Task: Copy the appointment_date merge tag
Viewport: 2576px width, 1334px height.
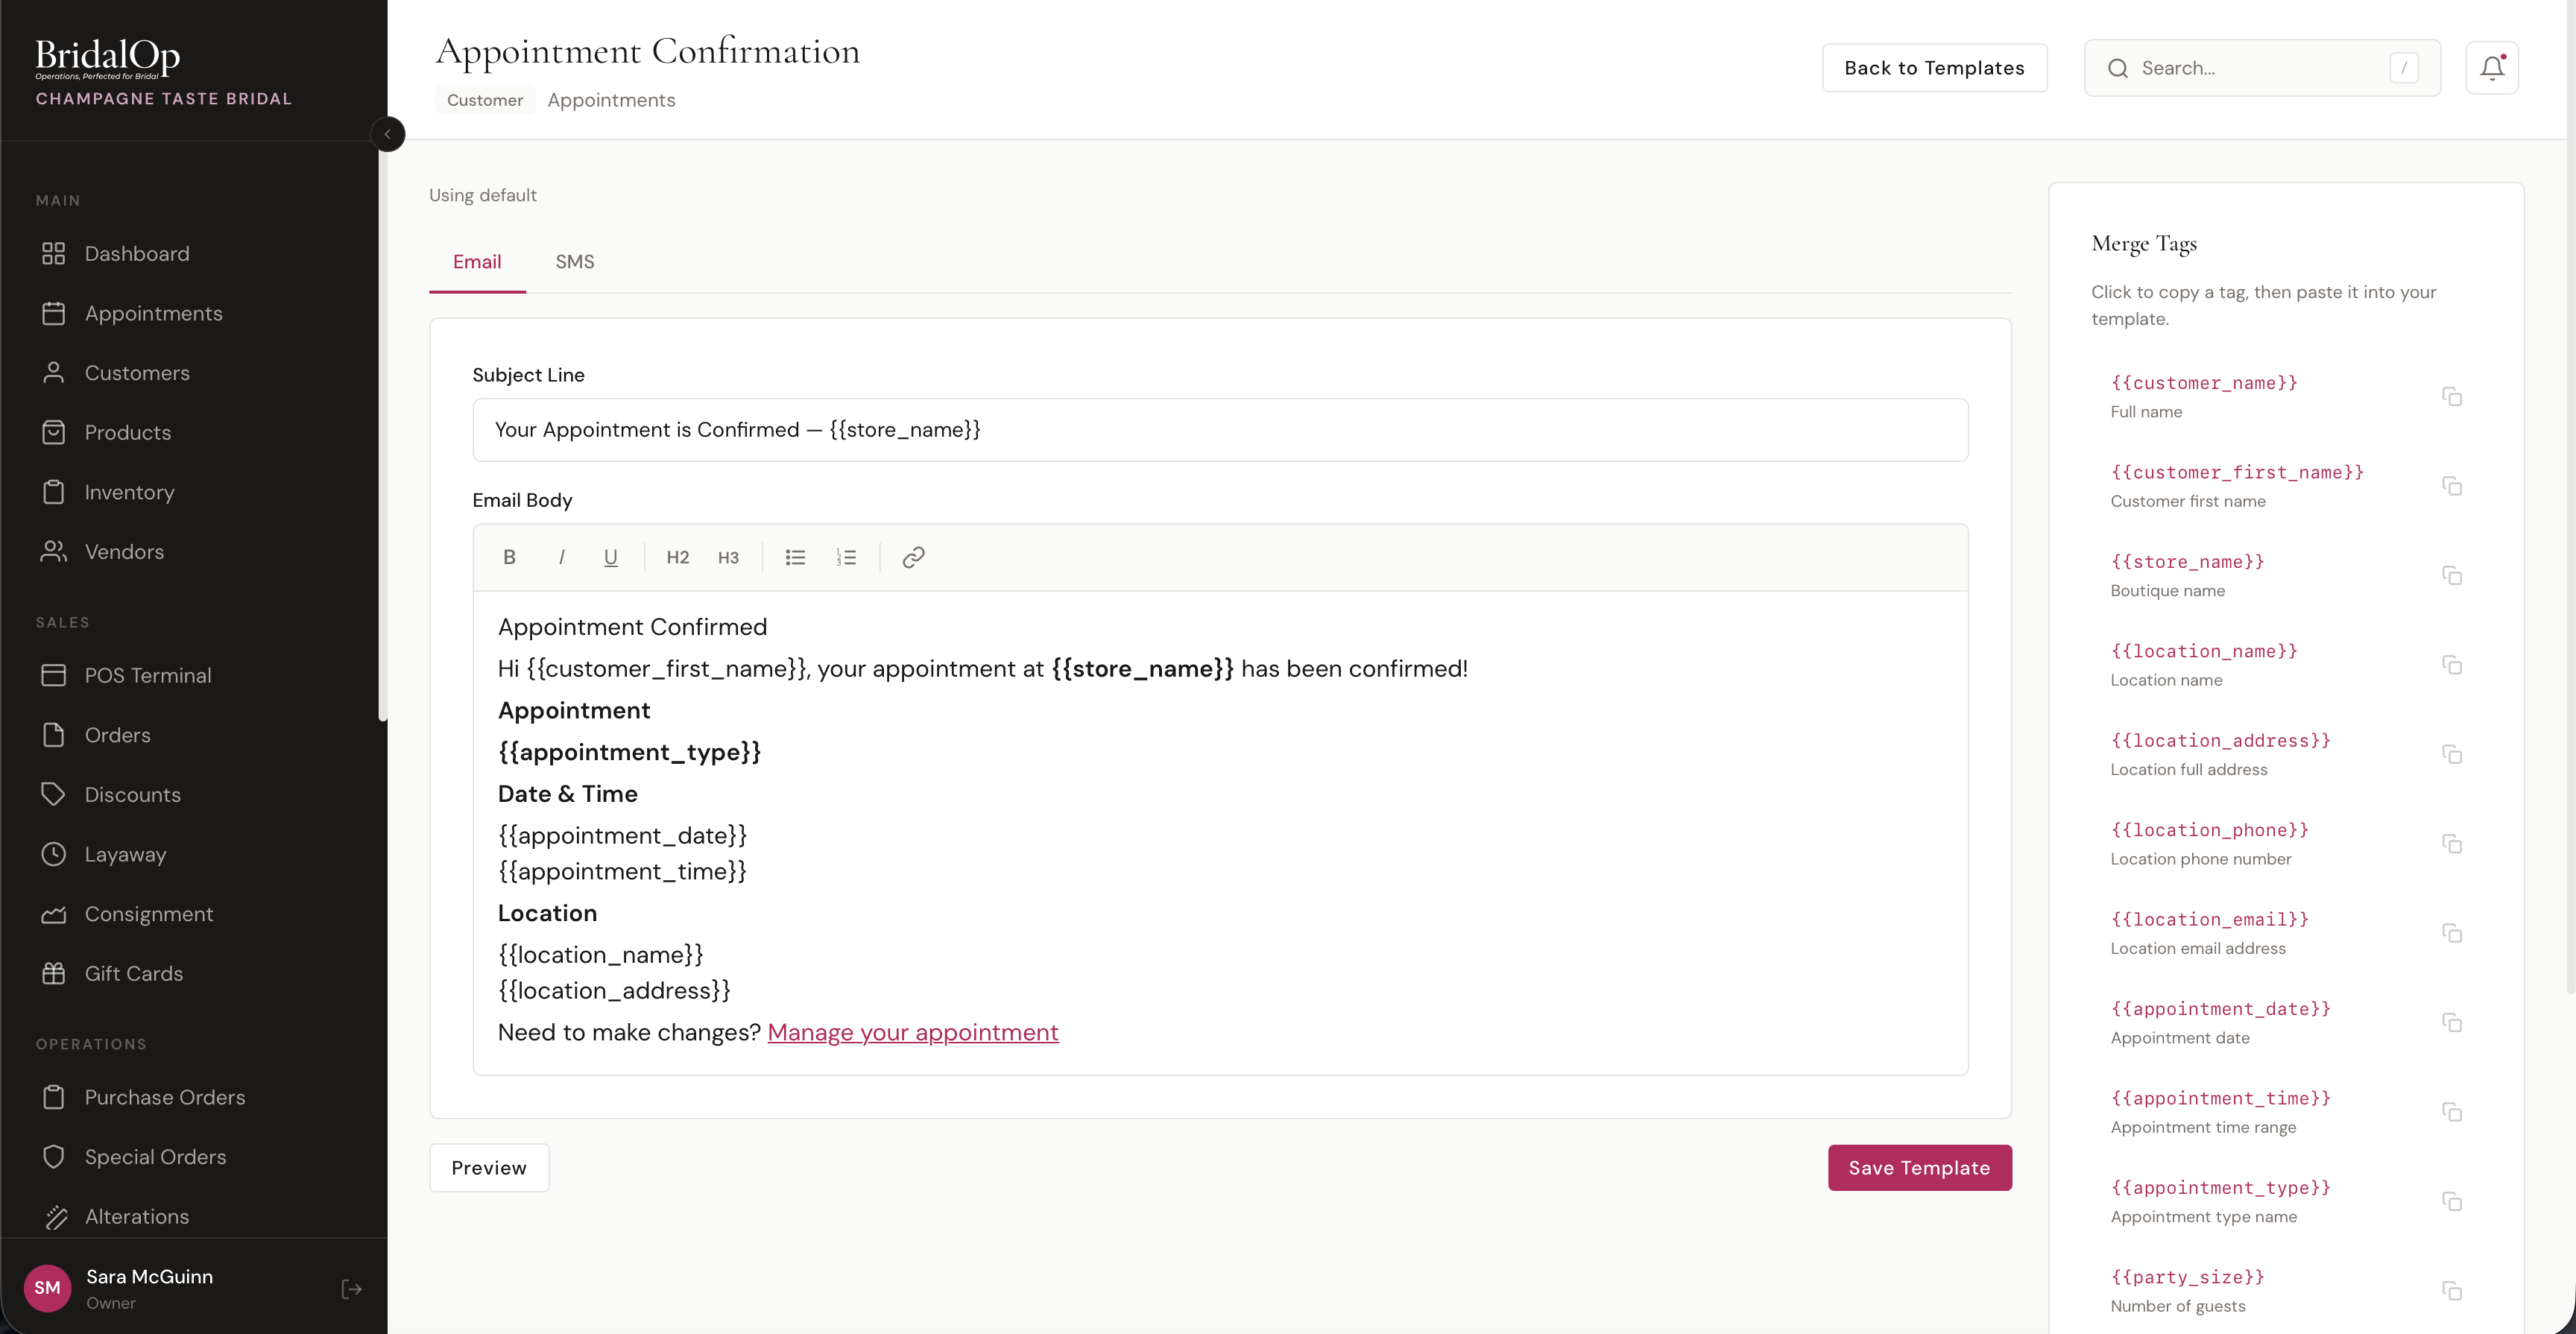Action: [x=2452, y=1022]
